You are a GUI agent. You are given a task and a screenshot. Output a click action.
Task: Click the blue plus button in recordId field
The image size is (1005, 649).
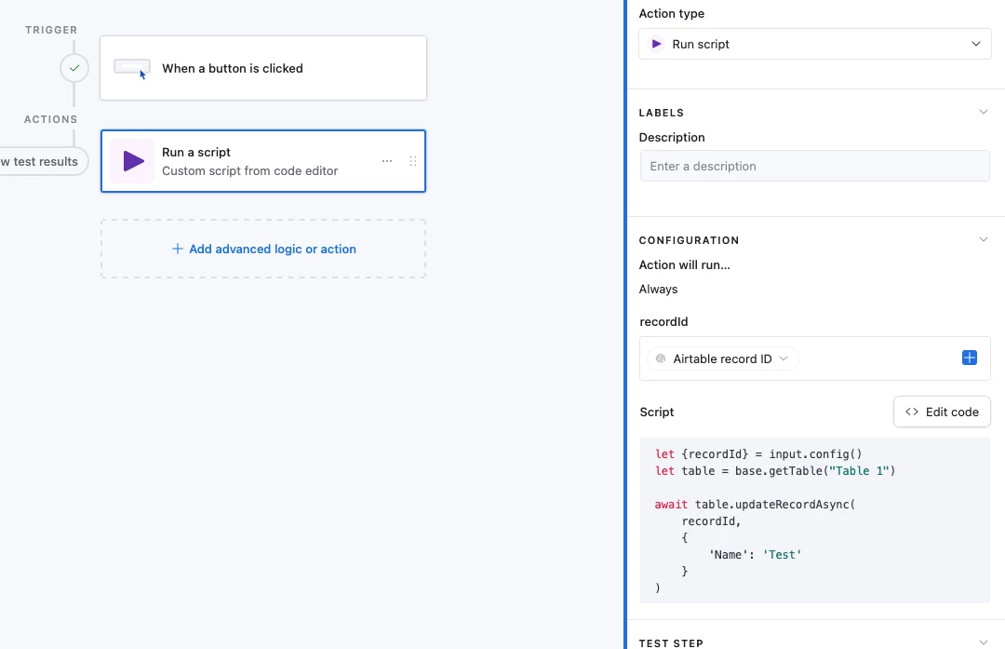[x=969, y=358]
